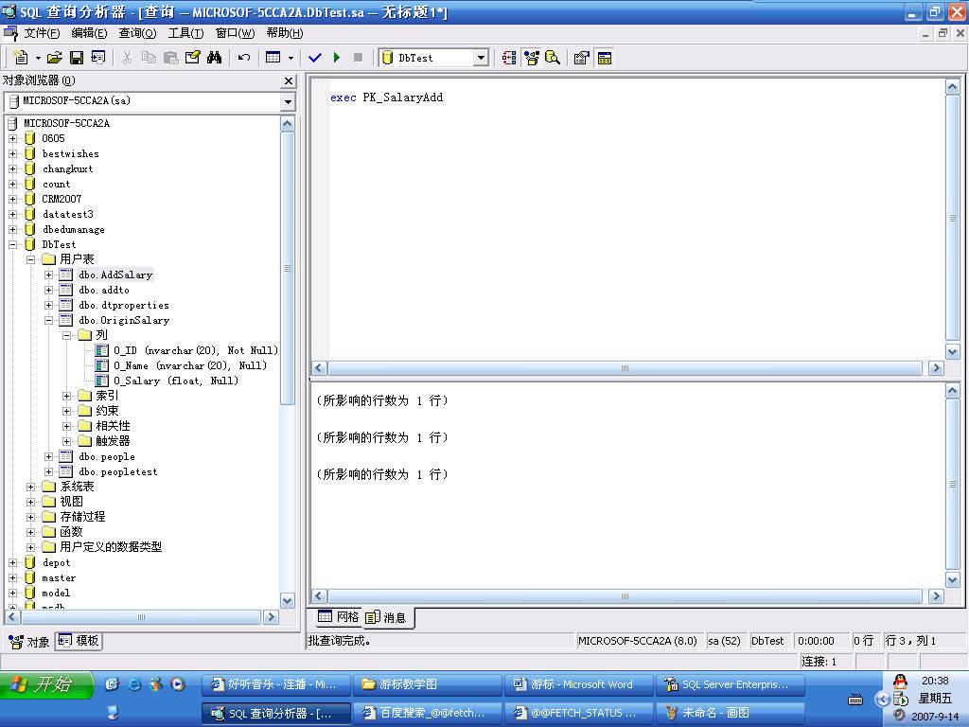Open the 窗口(W) menu
The width and height of the screenshot is (969, 727).
[235, 33]
